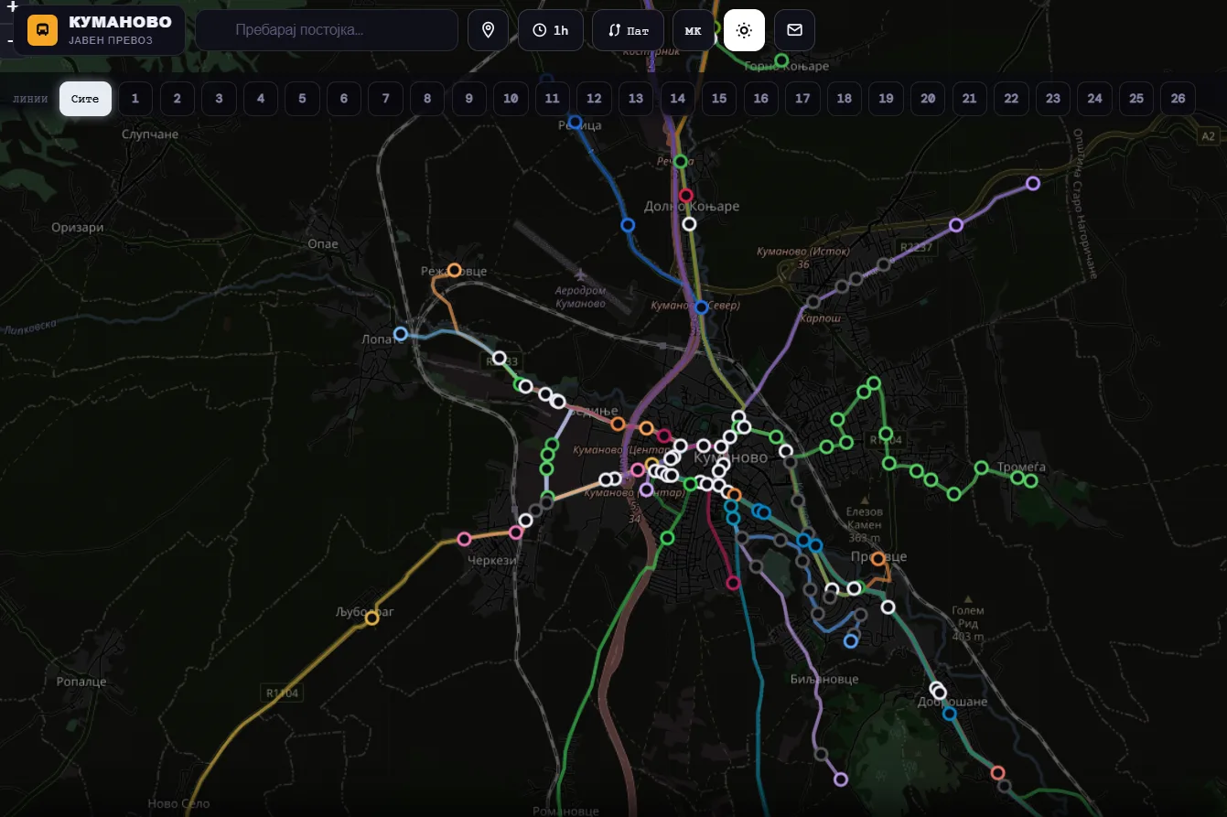Switch language with the MK button
This screenshot has height=817, width=1227.
click(x=694, y=30)
